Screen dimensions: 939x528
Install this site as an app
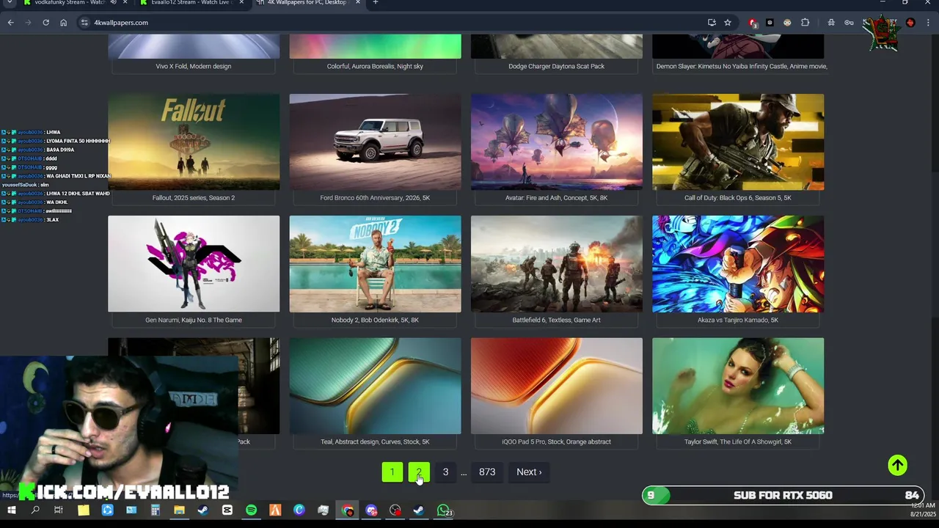pyautogui.click(x=712, y=23)
